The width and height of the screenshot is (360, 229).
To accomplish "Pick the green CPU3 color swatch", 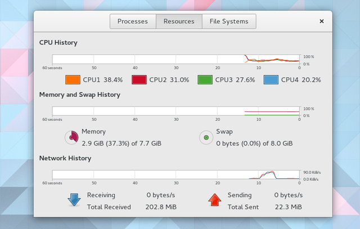I will [205, 79].
